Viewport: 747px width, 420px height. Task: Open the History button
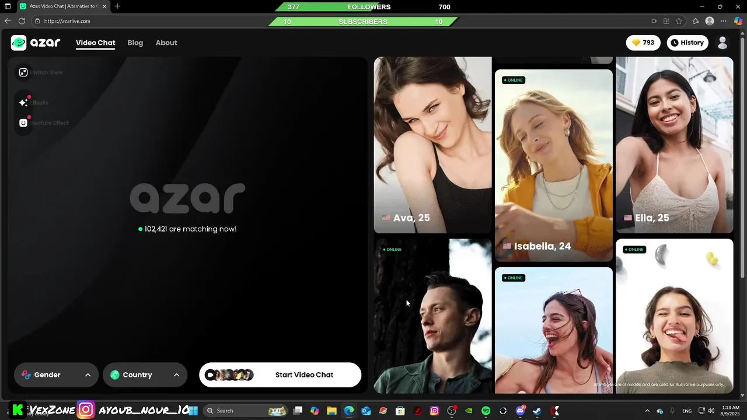[687, 43]
